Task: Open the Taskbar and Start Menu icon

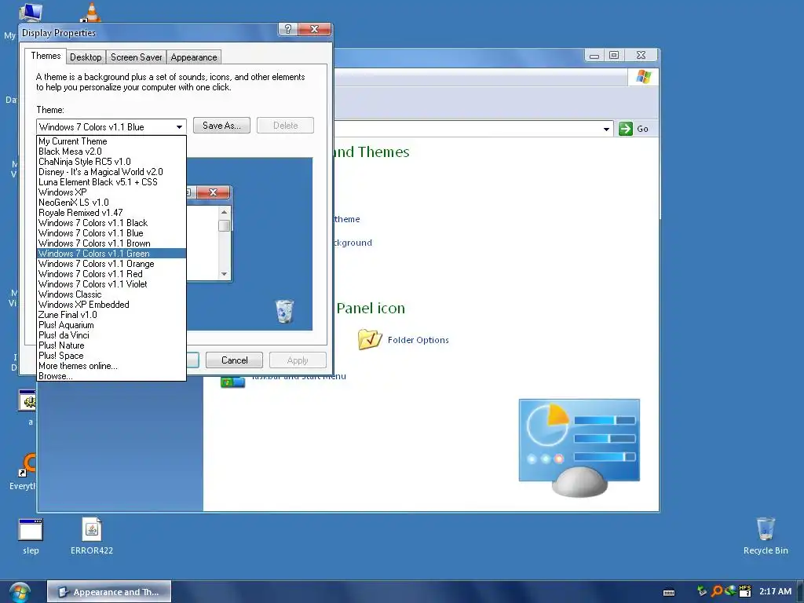Action: pos(232,382)
